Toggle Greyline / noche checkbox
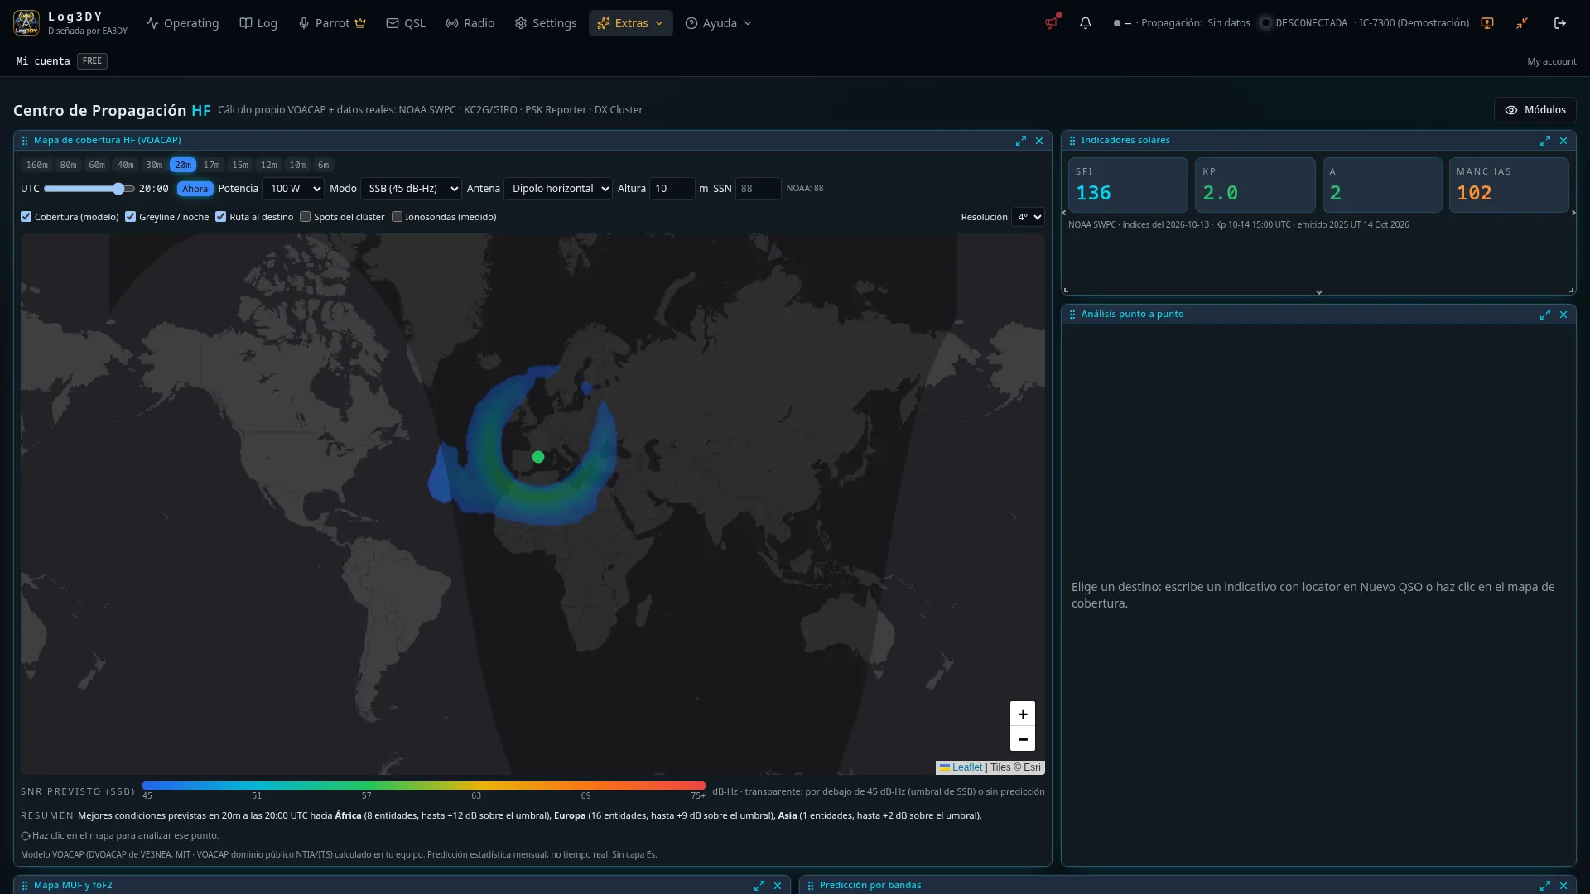Image resolution: width=1590 pixels, height=894 pixels. [131, 217]
